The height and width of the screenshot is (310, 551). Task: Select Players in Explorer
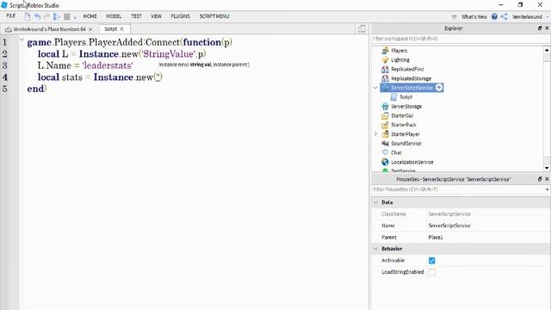[x=399, y=51]
